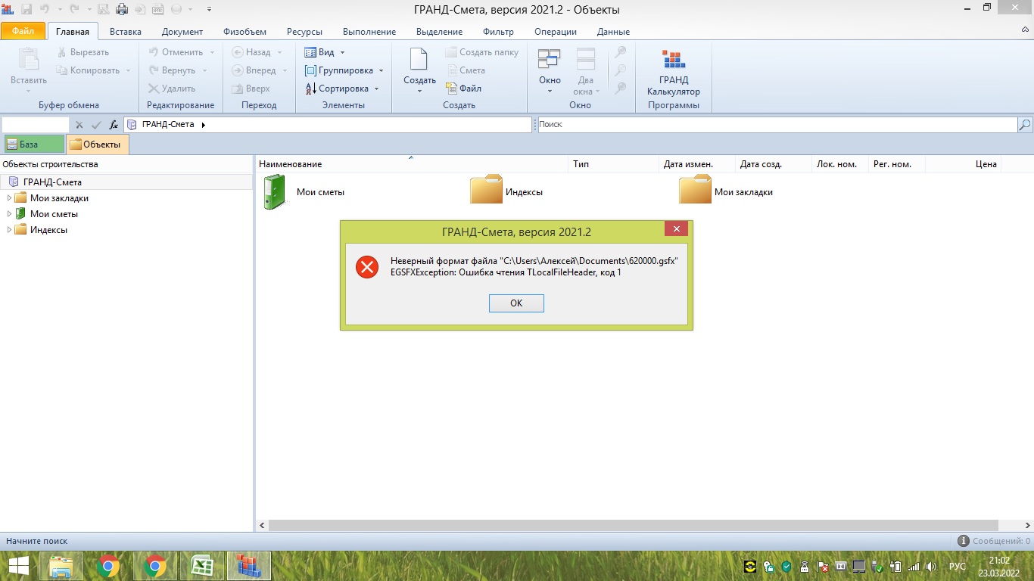Open the Вид dropdown in Элементы group
Screen dimensions: 1034x581
point(325,52)
